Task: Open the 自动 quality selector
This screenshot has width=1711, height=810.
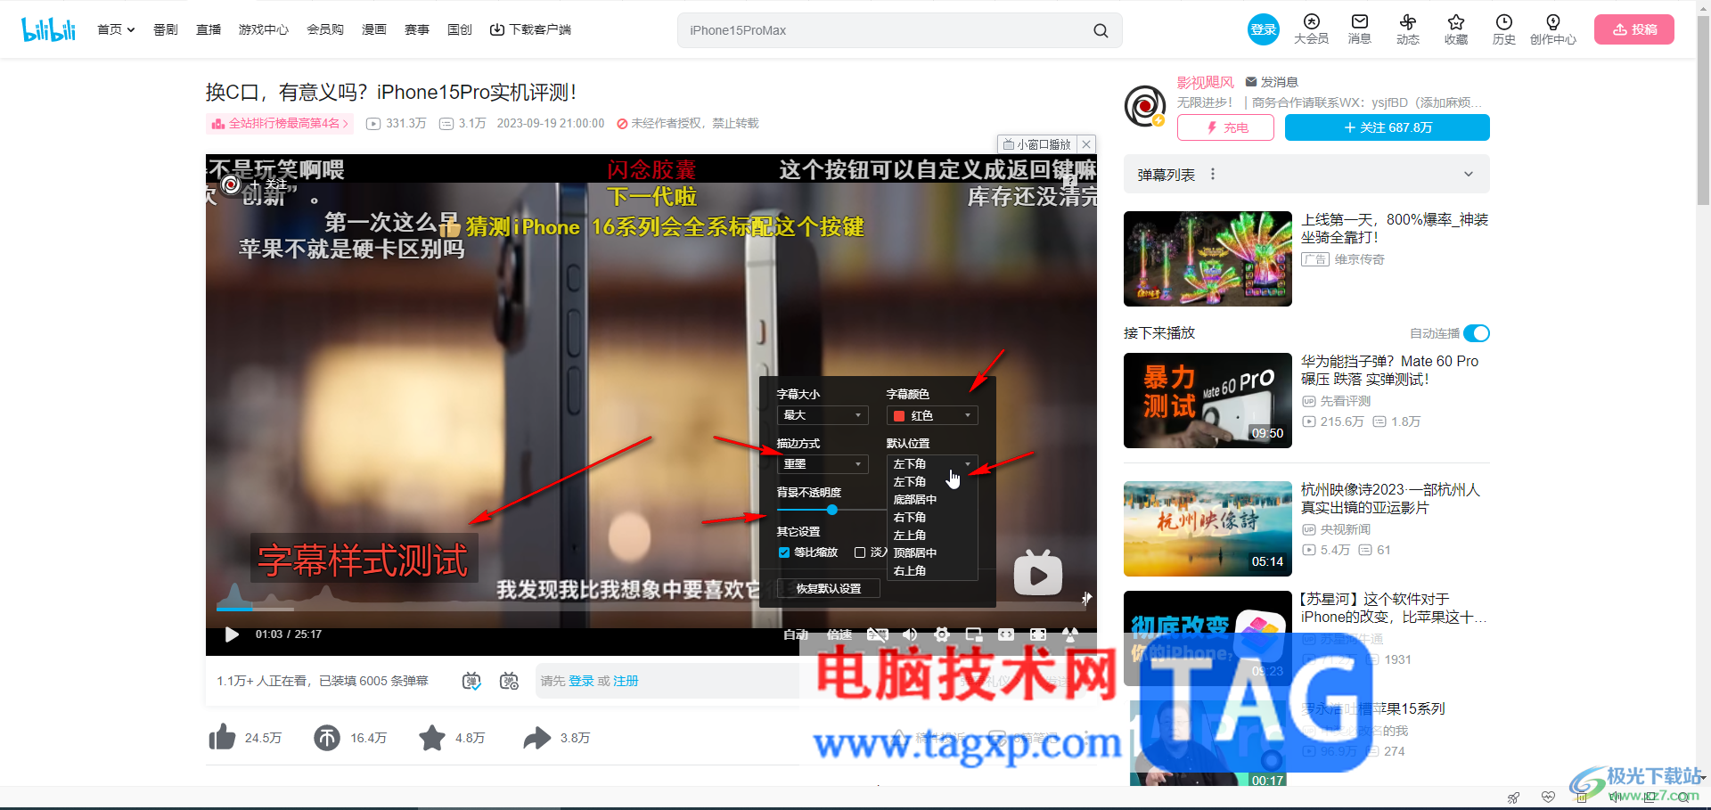Action: coord(796,634)
